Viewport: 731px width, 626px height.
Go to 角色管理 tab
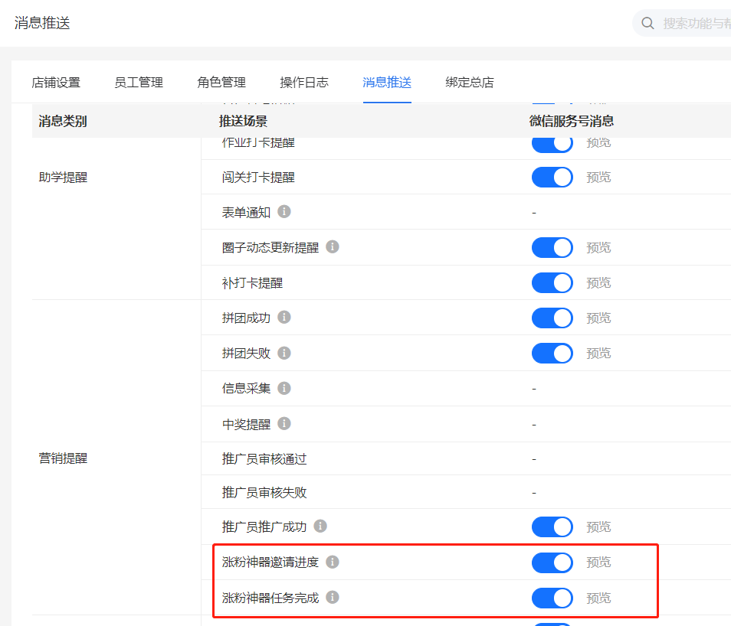[x=221, y=83]
